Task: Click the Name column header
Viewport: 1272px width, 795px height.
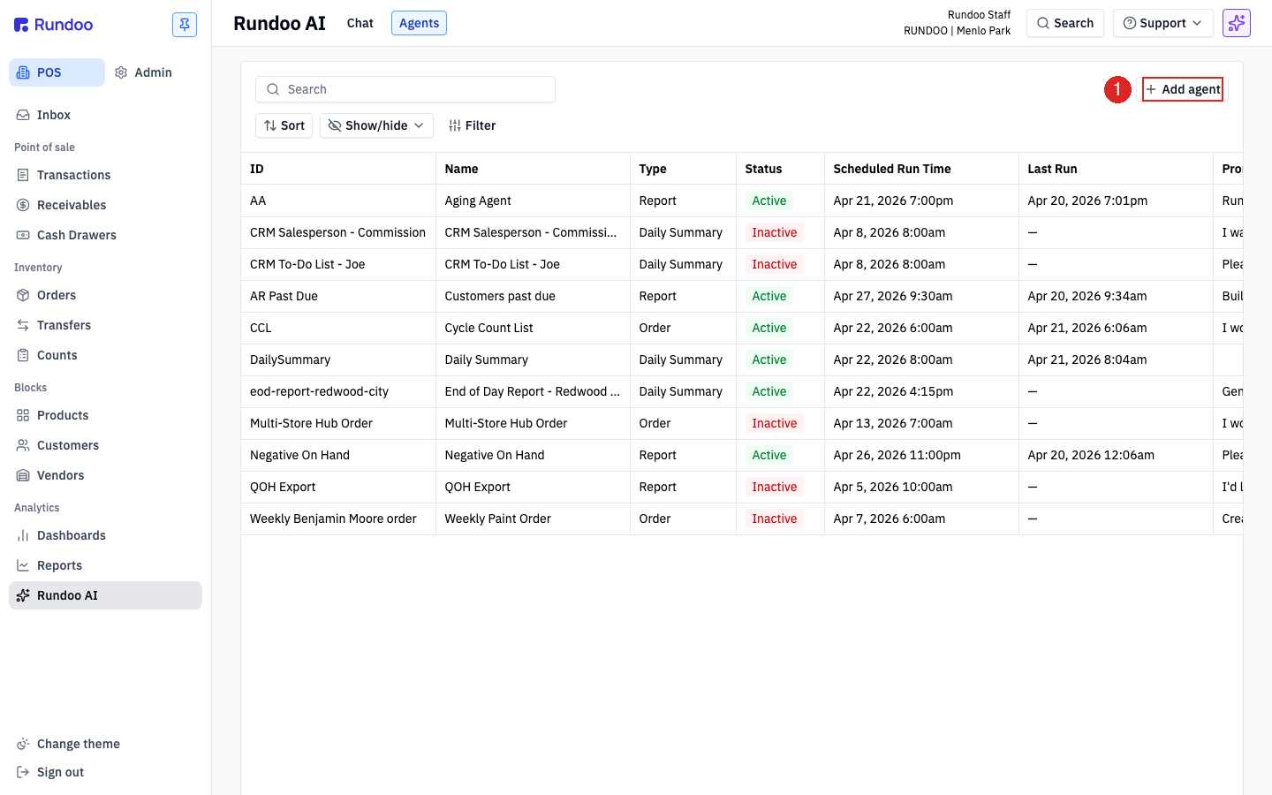Action: (x=533, y=169)
